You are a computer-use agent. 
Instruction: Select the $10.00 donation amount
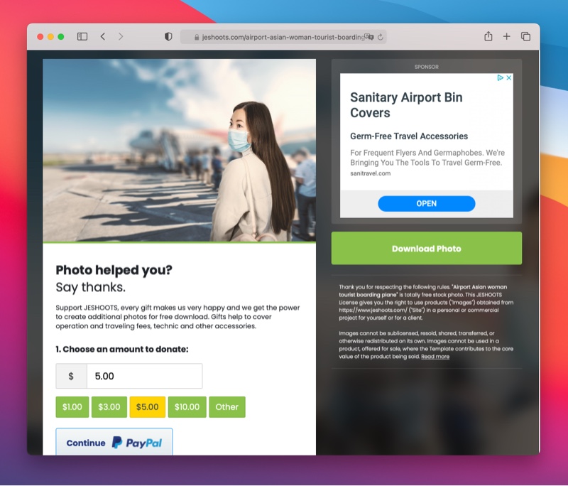187,407
